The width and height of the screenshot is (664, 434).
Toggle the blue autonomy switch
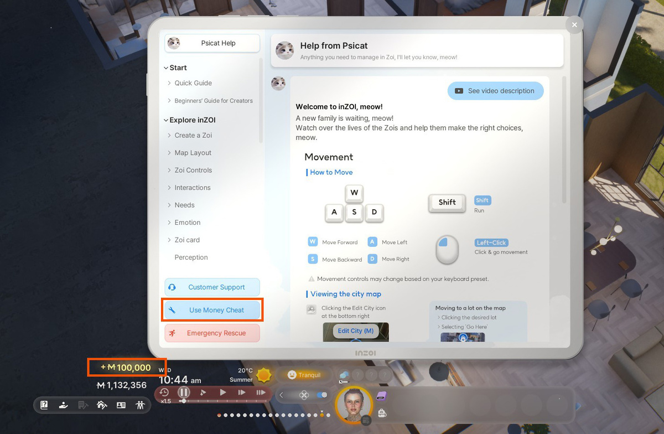pos(321,395)
